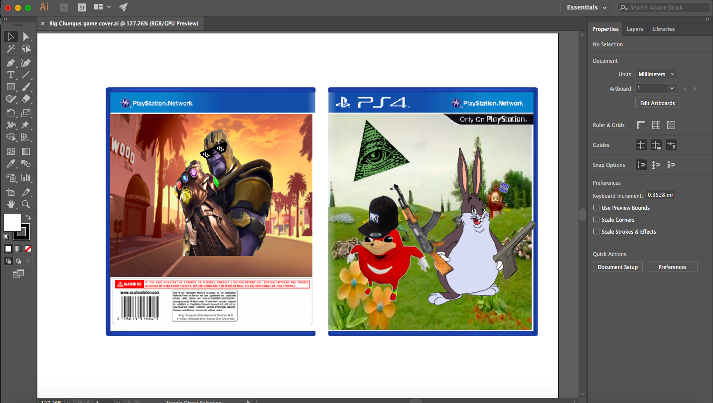This screenshot has width=713, height=403.
Task: Switch to the Layers tab
Action: pos(635,29)
